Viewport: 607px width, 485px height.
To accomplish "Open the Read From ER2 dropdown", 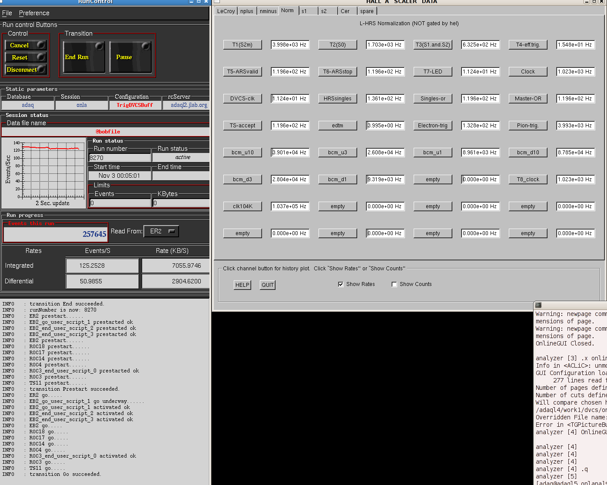I will point(161,231).
